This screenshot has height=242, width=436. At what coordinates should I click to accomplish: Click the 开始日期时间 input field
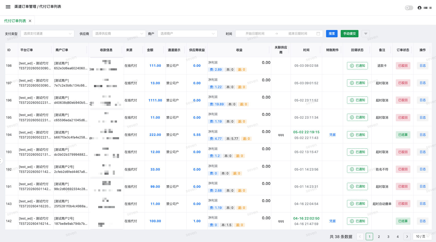255,34
